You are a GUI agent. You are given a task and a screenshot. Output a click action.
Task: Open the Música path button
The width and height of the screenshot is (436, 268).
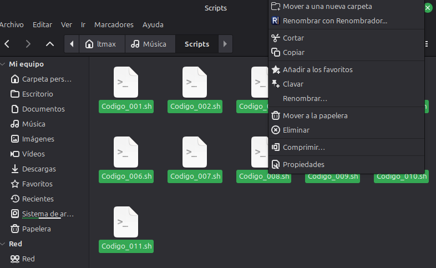(150, 44)
